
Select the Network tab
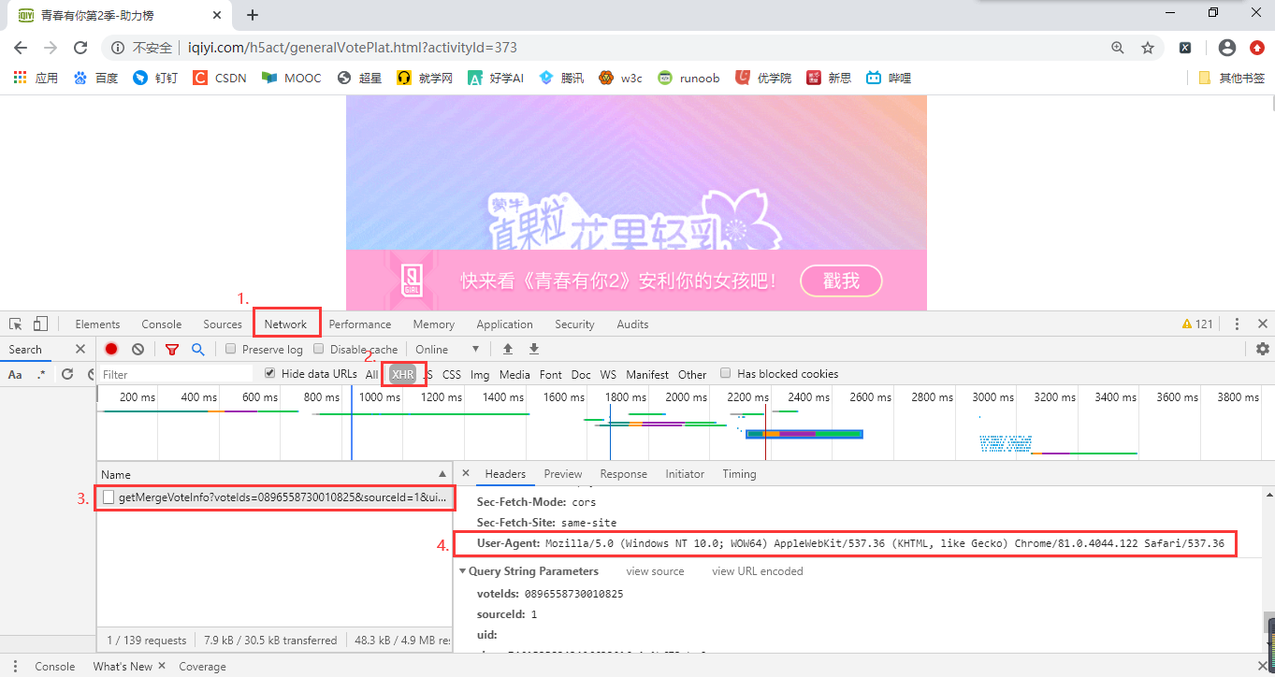[286, 324]
